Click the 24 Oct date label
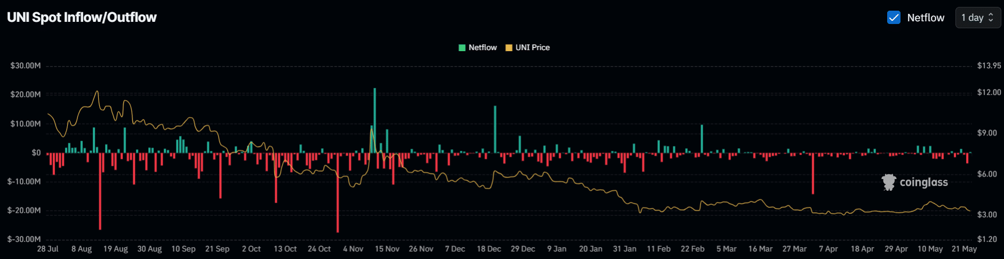 (319, 249)
